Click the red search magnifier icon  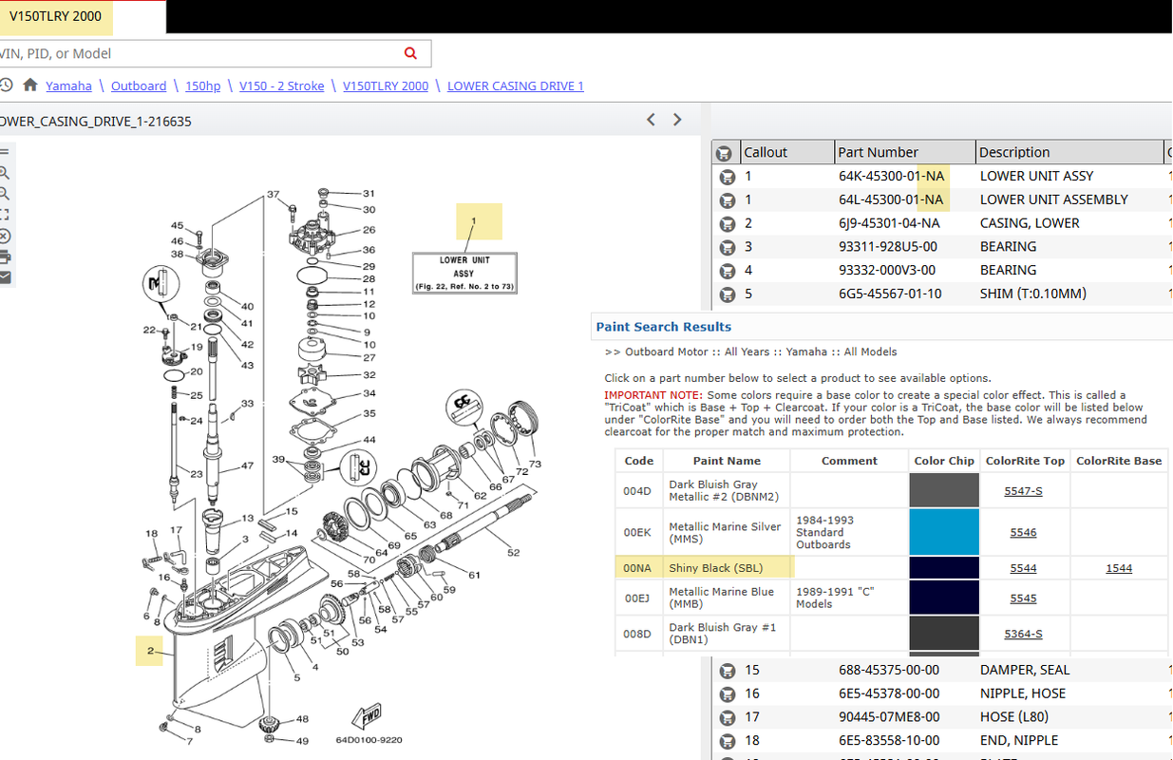pyautogui.click(x=410, y=53)
